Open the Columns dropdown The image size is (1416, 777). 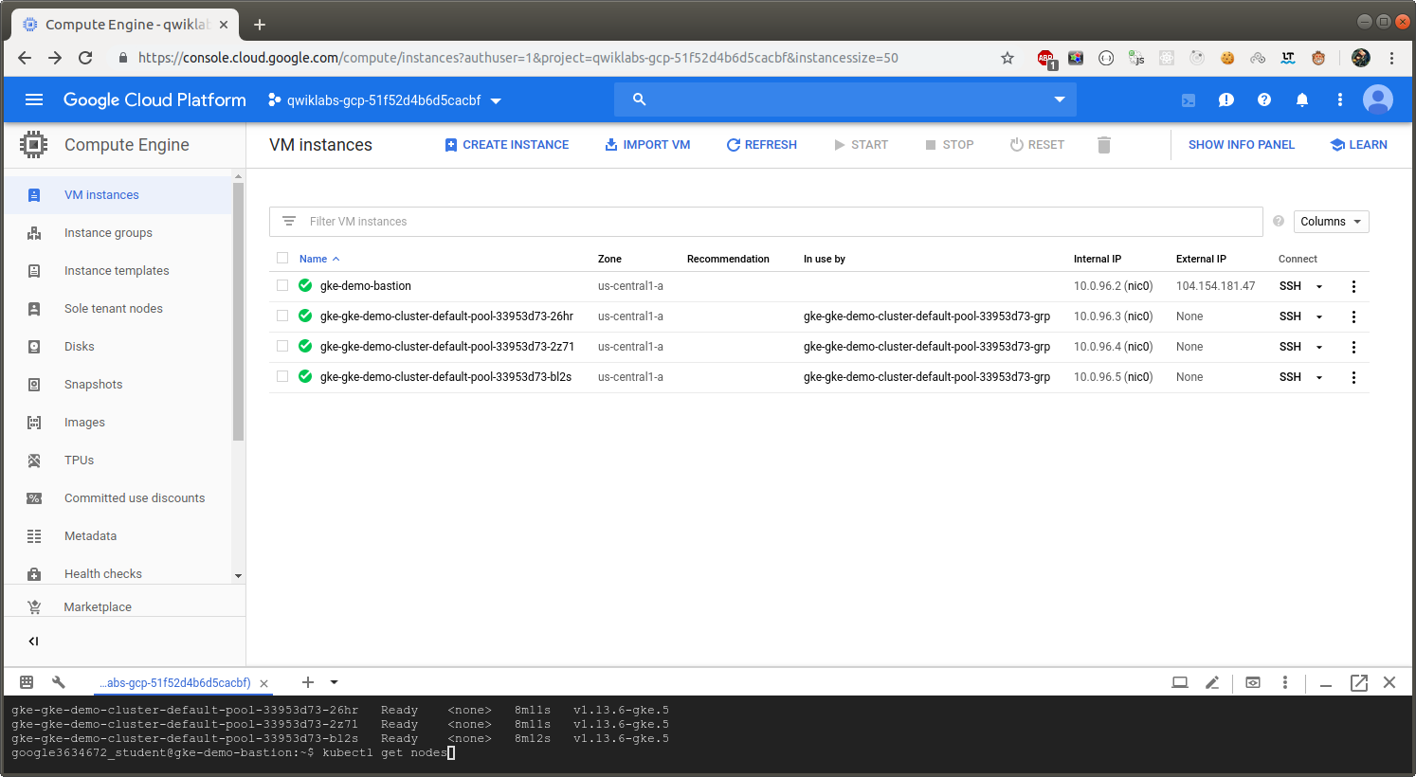pyautogui.click(x=1331, y=222)
